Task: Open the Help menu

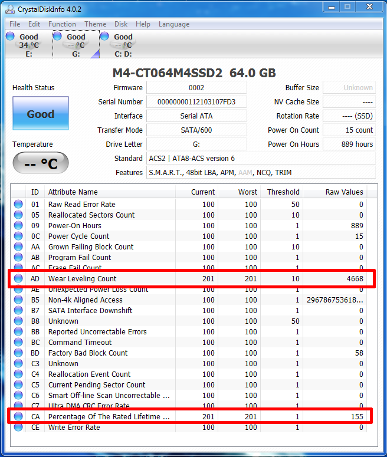Action: [143, 24]
